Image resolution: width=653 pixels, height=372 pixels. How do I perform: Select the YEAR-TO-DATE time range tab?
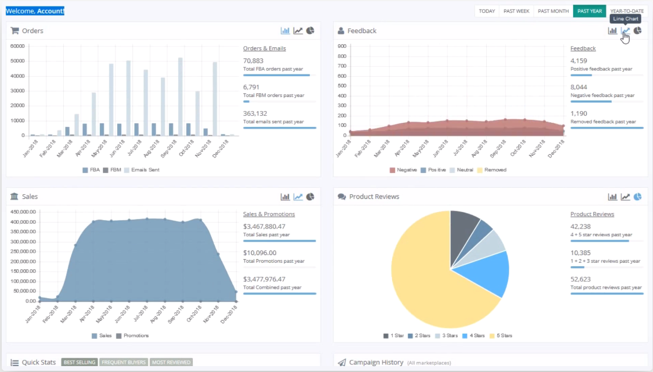[627, 11]
